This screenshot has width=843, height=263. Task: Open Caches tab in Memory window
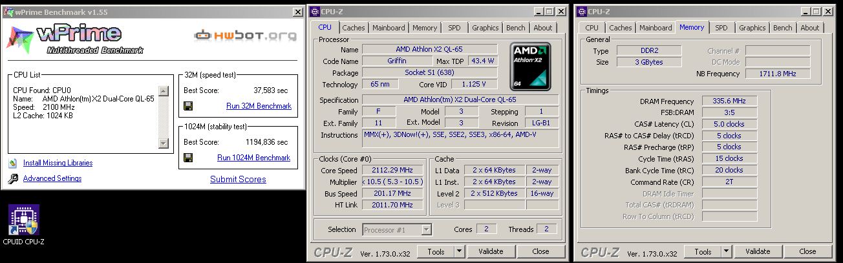[x=621, y=28]
